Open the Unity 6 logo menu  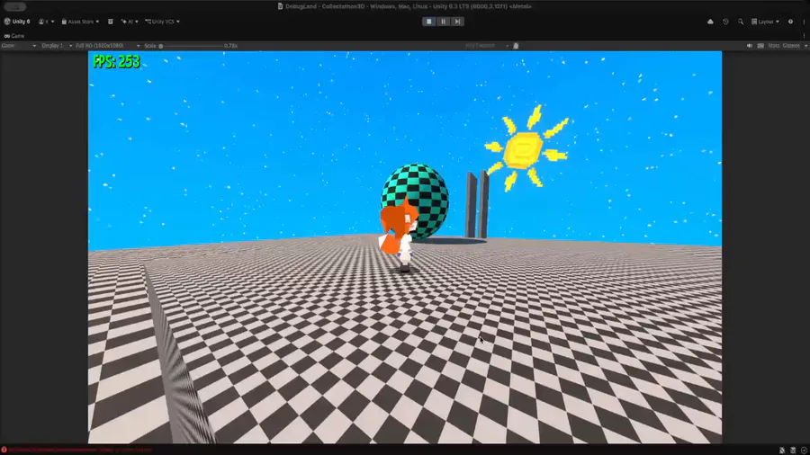point(17,22)
